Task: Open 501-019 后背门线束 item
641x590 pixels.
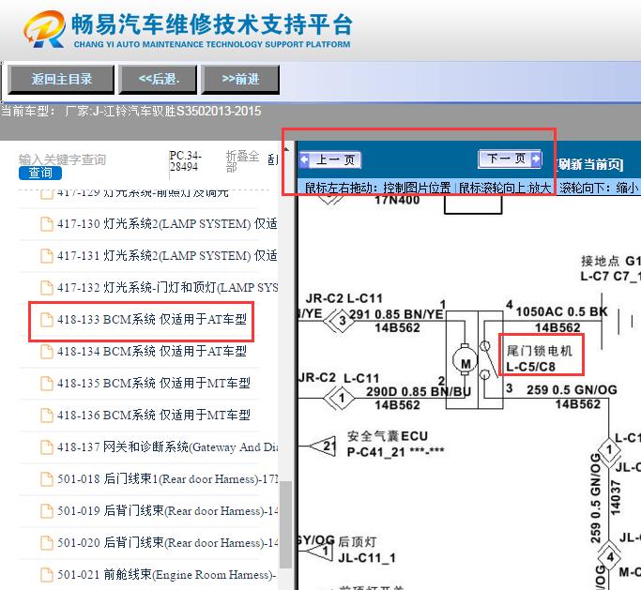Action: (167, 510)
